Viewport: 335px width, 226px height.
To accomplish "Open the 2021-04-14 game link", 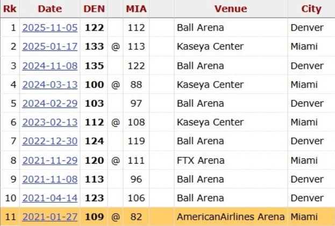I will pos(50,198).
